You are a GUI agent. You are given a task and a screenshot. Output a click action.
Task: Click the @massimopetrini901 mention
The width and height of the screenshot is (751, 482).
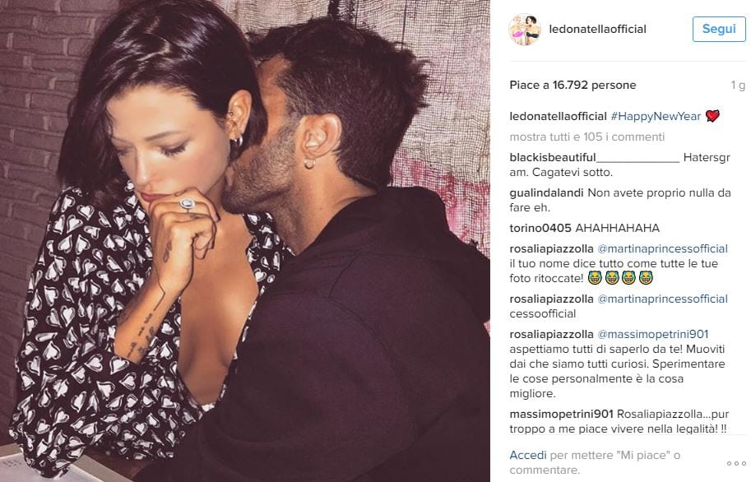click(653, 334)
